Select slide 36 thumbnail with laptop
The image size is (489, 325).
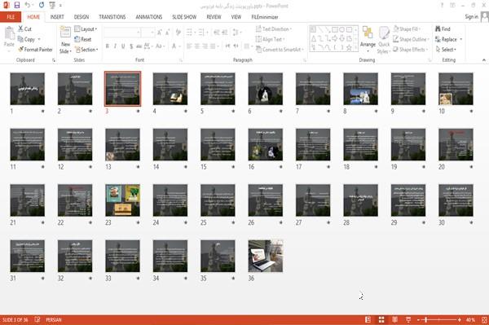[x=266, y=256]
